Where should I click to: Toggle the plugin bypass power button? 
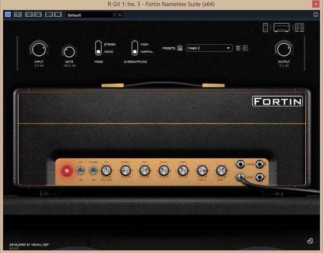[x=8, y=15]
